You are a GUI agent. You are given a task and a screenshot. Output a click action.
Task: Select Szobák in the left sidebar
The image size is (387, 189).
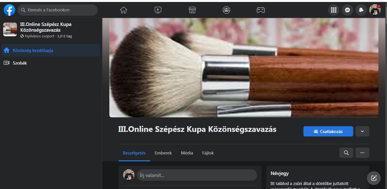coord(20,63)
